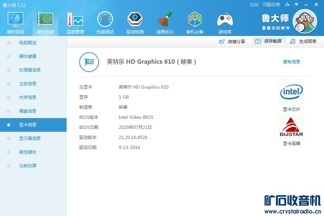The image size is (324, 216).
Task: Click the BIOSTAR brand logo
Action: (x=291, y=127)
